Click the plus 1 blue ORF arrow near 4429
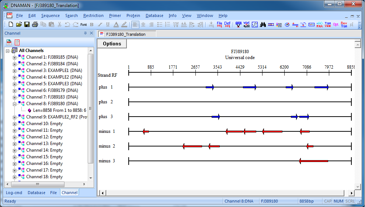Viewport: 365px width, 207px height. point(250,87)
